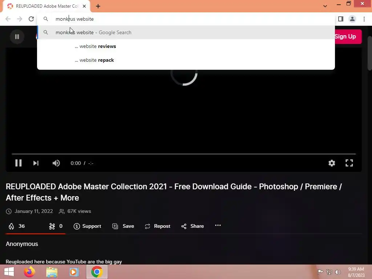
Task: Click the video title text
Action: 174,192
